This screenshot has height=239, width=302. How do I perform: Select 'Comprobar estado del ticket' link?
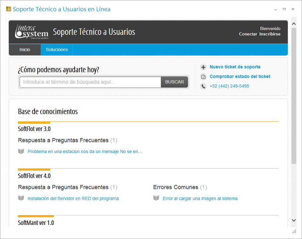point(240,77)
